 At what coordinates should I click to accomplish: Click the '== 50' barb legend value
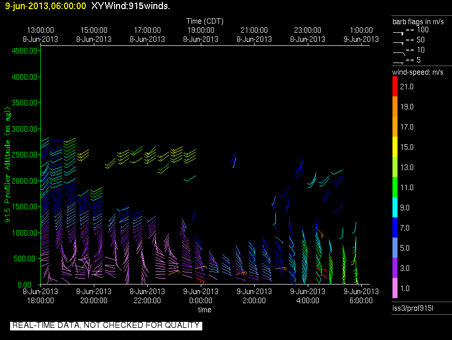pos(415,40)
